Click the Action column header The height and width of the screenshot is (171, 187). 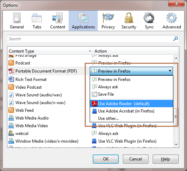click(136, 51)
